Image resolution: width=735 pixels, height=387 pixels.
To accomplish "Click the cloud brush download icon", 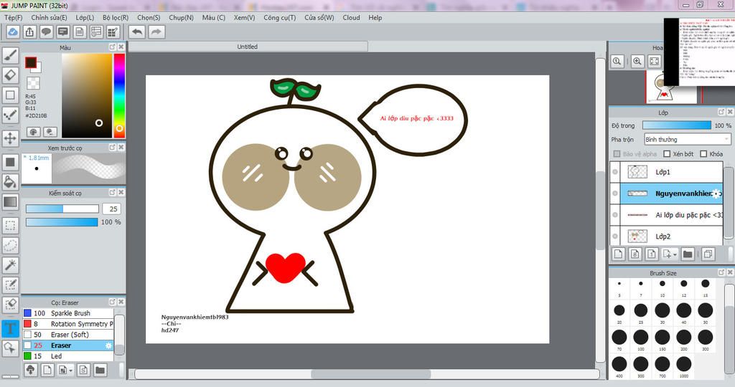I will tap(30, 370).
